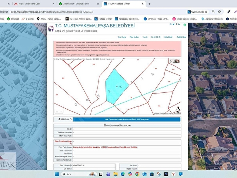This screenshot has width=237, height=178.
Task: Select the 115/96 - Netcad E-İmar tab
Action: click(x=119, y=4)
